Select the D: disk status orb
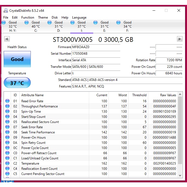Image resolution: width=187 pixels, height=187 pixels. pos(49,22)
